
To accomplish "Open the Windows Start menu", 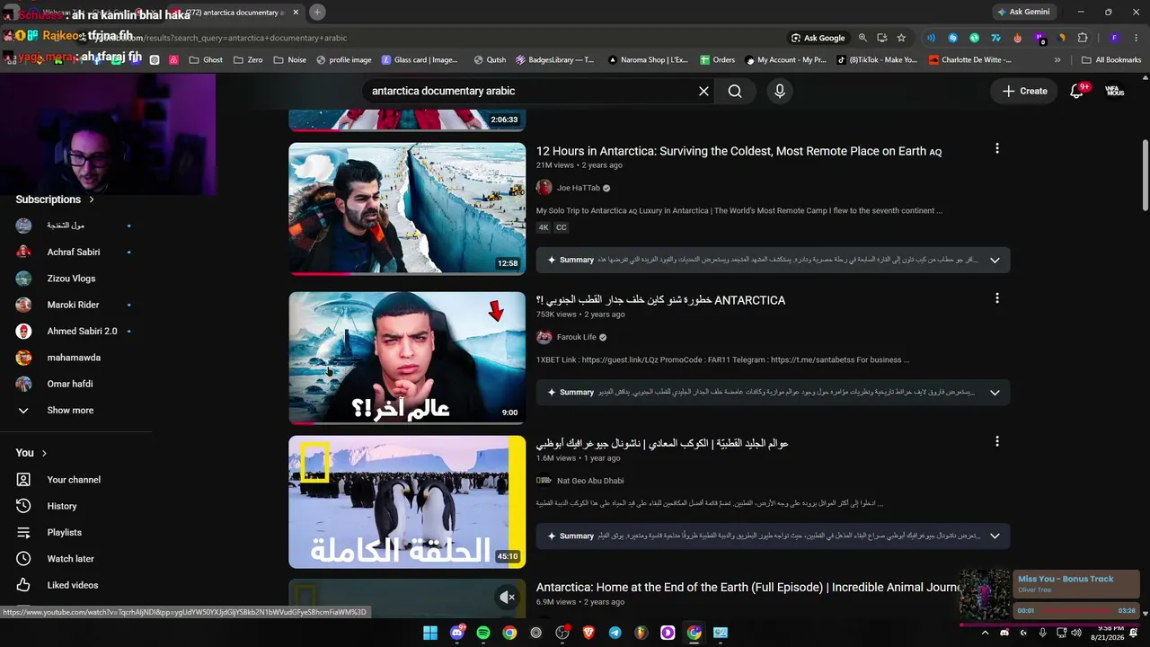I will (430, 633).
